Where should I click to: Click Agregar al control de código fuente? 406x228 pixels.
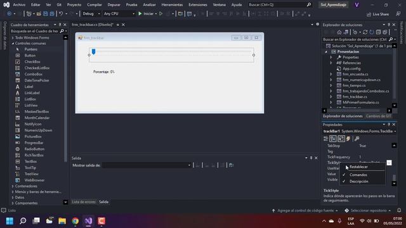[x=305, y=211]
